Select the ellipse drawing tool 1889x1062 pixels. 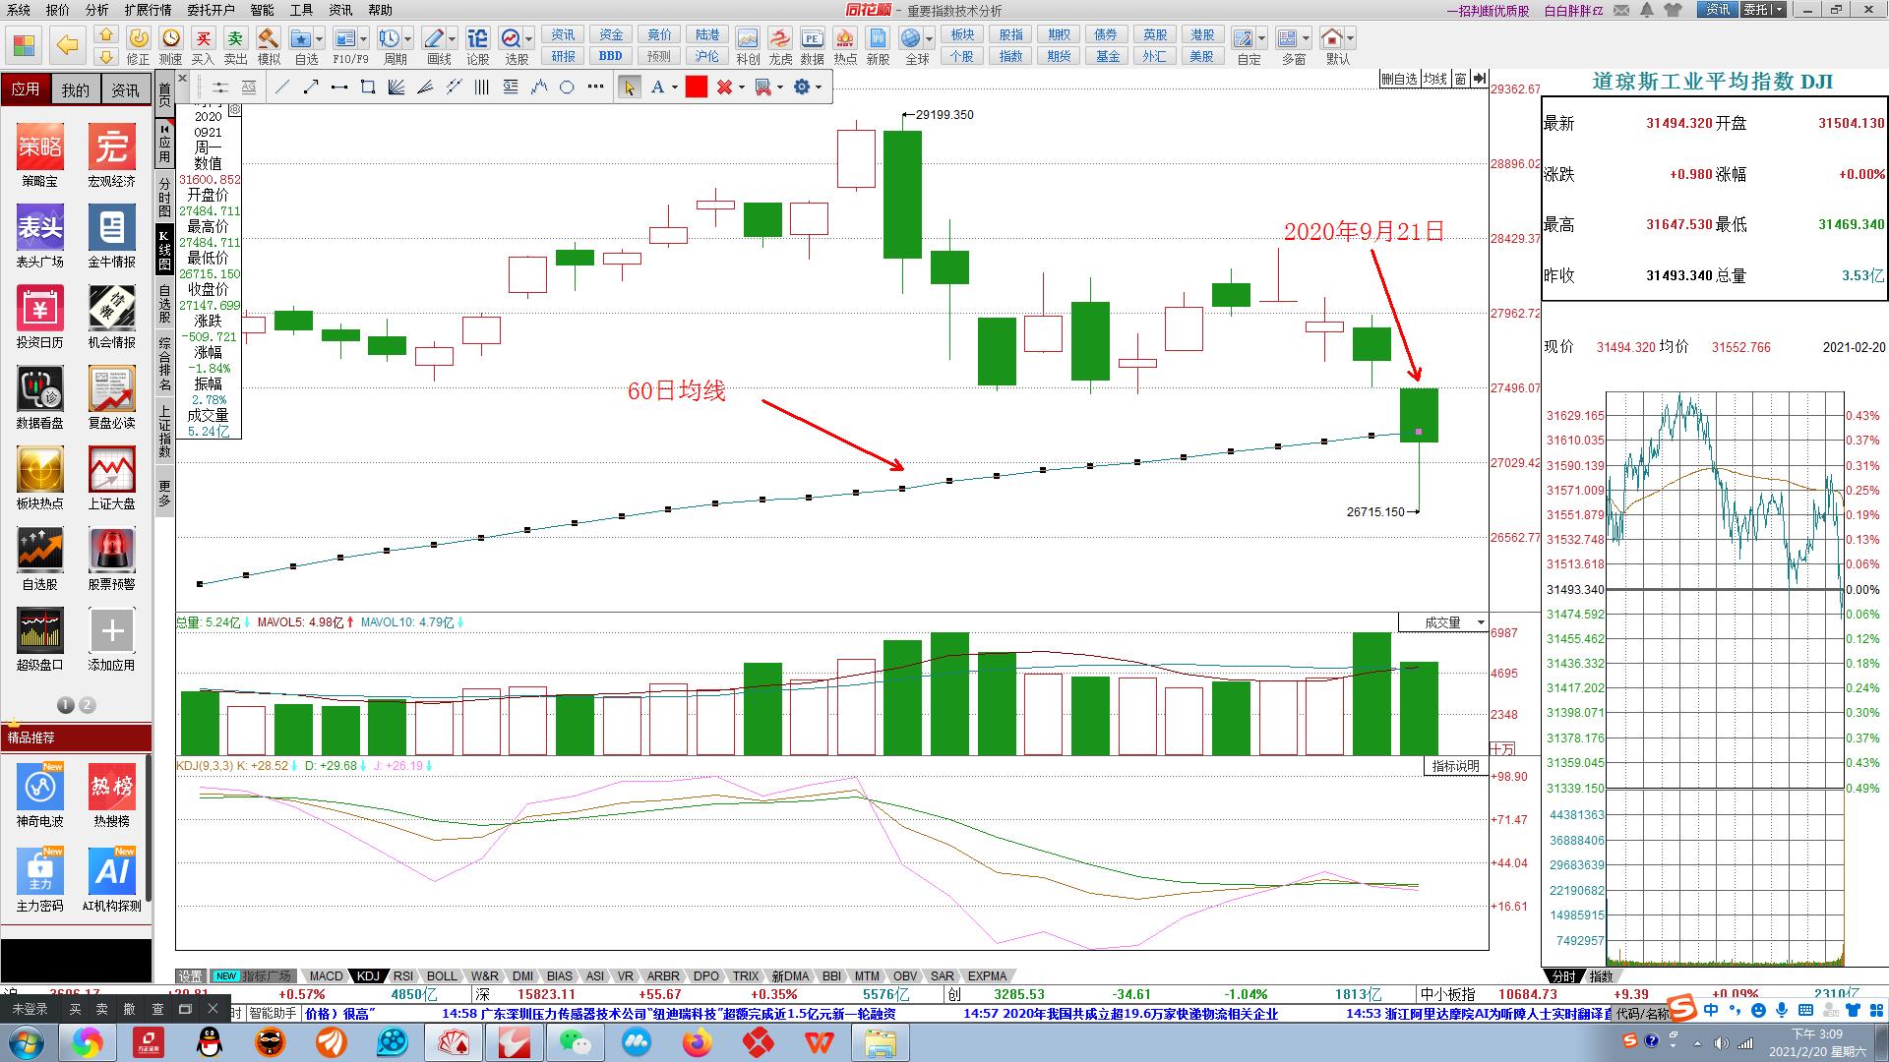567,88
